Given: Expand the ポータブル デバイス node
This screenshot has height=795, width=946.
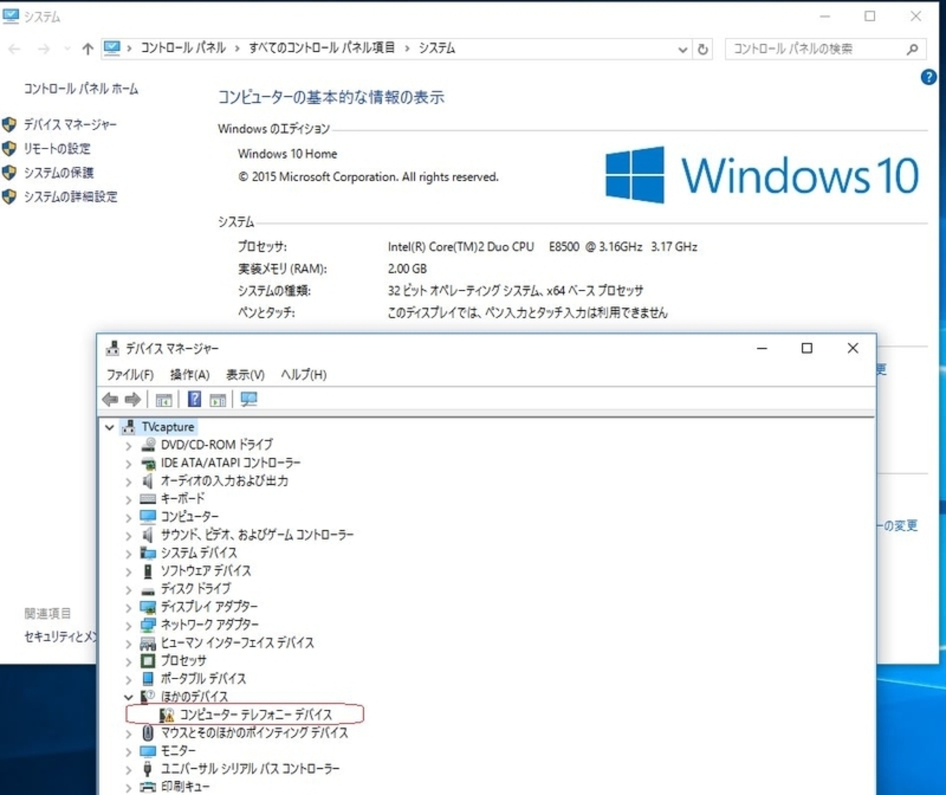Looking at the screenshot, I should click(x=128, y=679).
